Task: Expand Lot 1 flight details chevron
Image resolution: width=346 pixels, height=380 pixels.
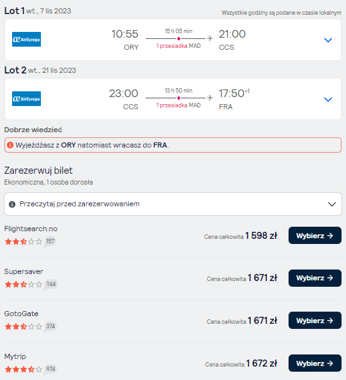Action: pos(328,40)
